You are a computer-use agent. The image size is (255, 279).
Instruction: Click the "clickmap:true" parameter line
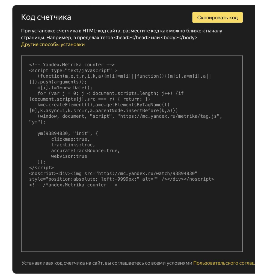pyautogui.click(x=70, y=139)
